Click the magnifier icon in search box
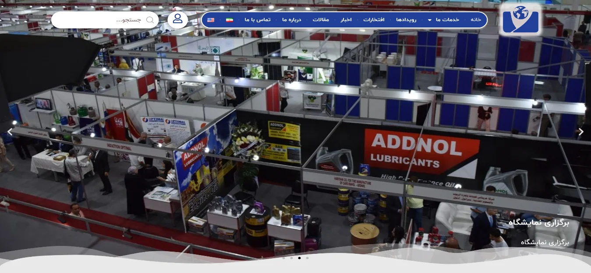The height and width of the screenshot is (273, 591). 150,20
